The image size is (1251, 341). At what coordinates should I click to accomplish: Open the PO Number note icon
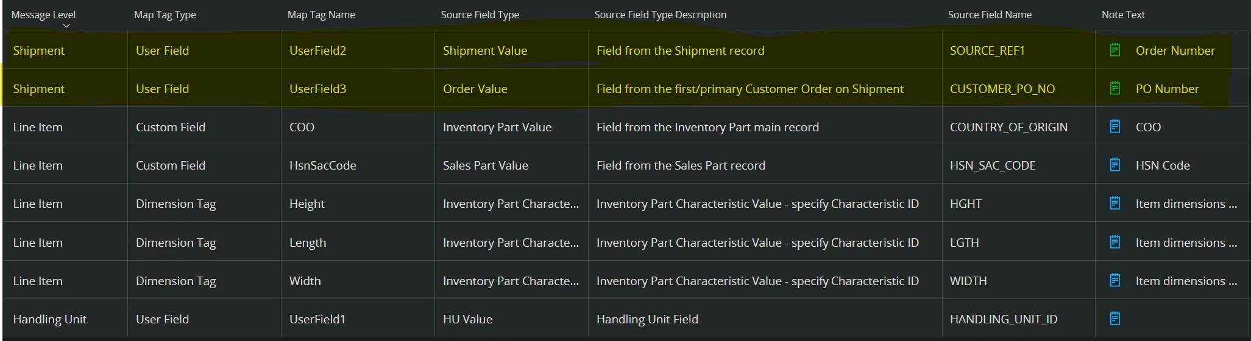click(1115, 89)
